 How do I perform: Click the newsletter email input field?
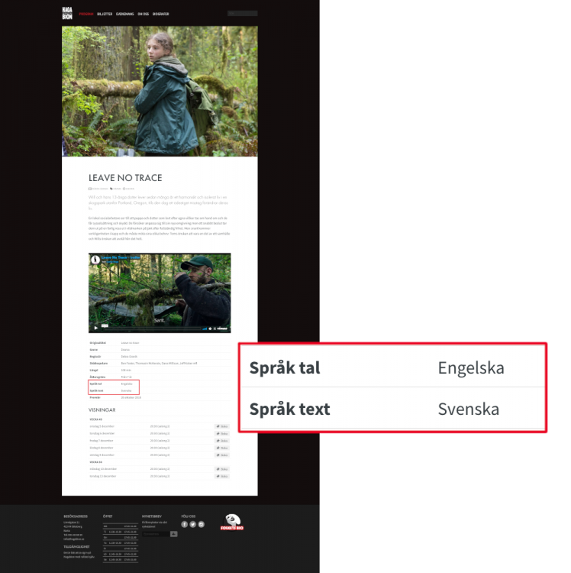pos(156,534)
